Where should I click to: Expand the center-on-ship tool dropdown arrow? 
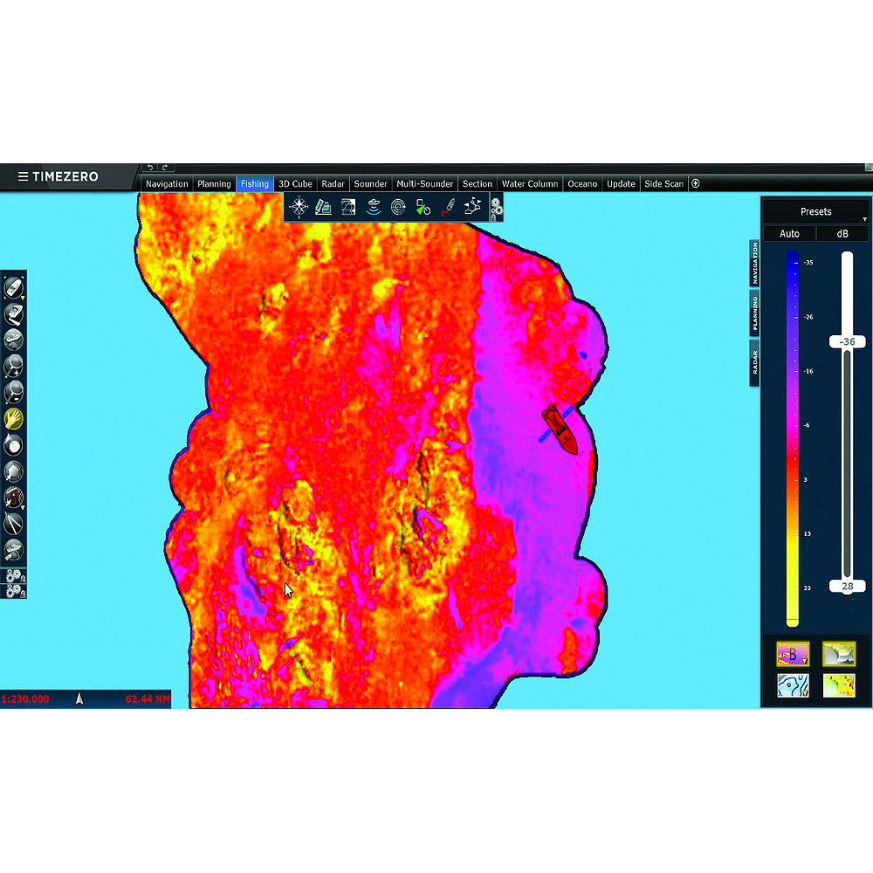point(23,299)
